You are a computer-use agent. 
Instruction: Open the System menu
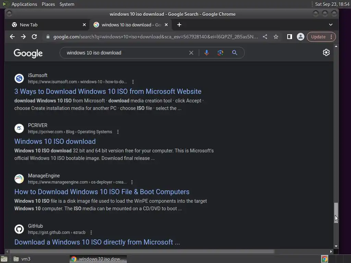pos(67,4)
